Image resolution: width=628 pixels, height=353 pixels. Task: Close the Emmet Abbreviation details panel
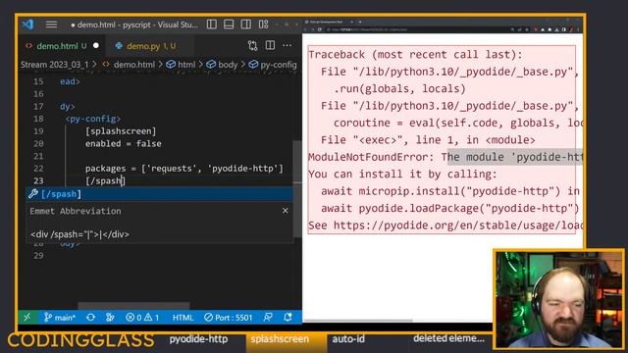[x=286, y=211]
